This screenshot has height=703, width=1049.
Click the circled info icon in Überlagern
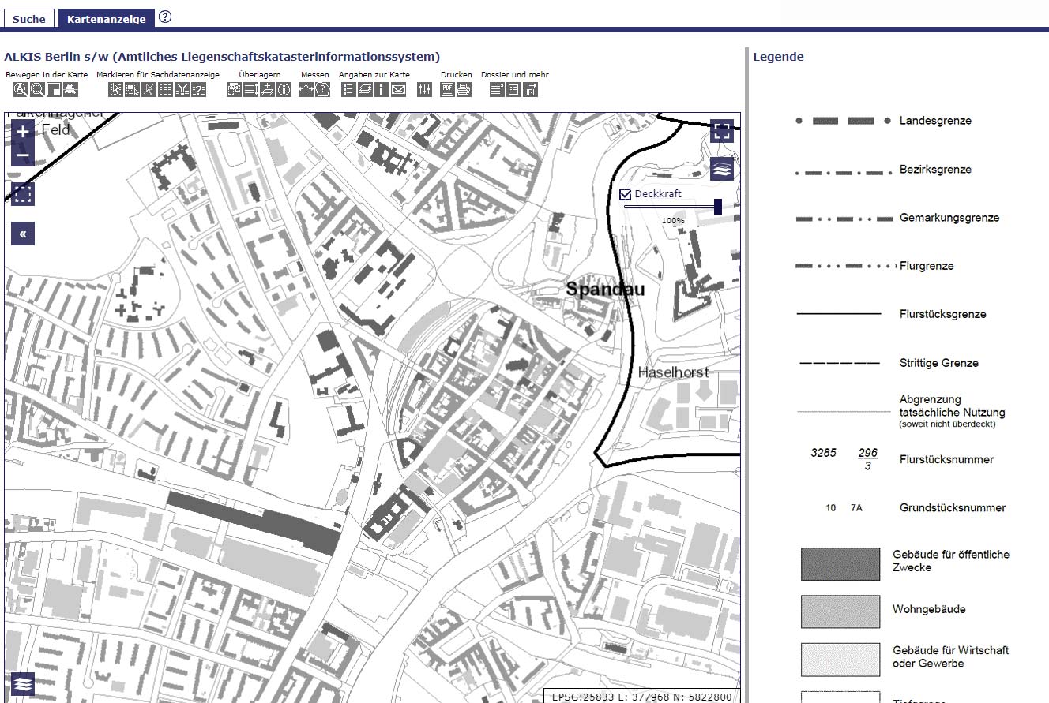tap(284, 89)
